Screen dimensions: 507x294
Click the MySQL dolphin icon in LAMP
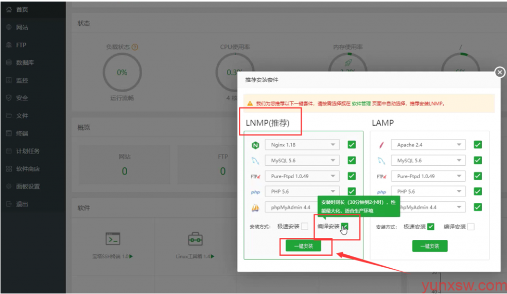(x=381, y=161)
